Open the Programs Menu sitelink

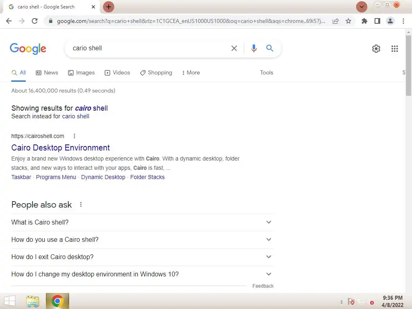pyautogui.click(x=56, y=177)
